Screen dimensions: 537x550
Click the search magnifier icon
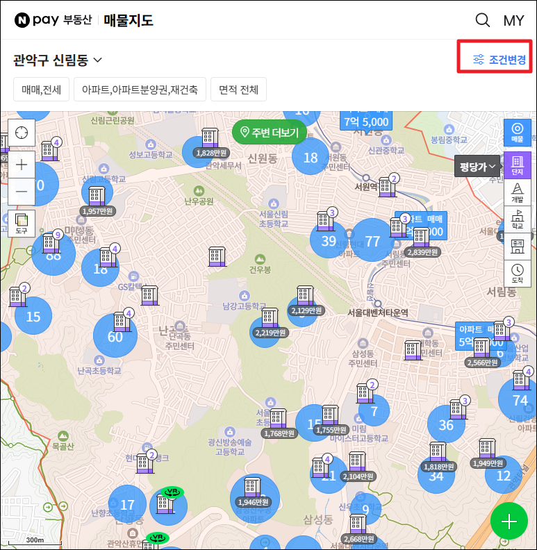tap(482, 20)
